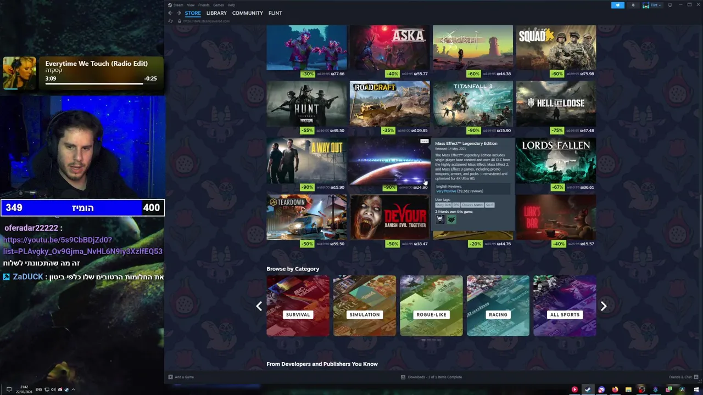Open File Explorer from the taskbar
703x395 pixels.
click(x=628, y=390)
